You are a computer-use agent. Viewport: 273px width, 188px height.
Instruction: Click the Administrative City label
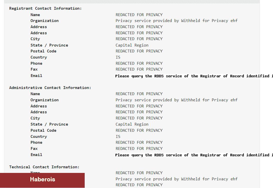click(35, 118)
